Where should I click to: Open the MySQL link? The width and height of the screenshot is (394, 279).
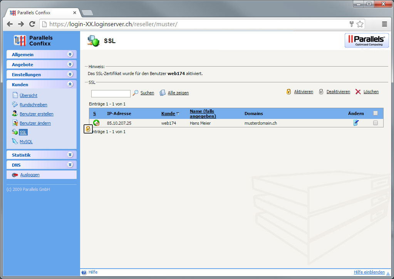(26, 142)
